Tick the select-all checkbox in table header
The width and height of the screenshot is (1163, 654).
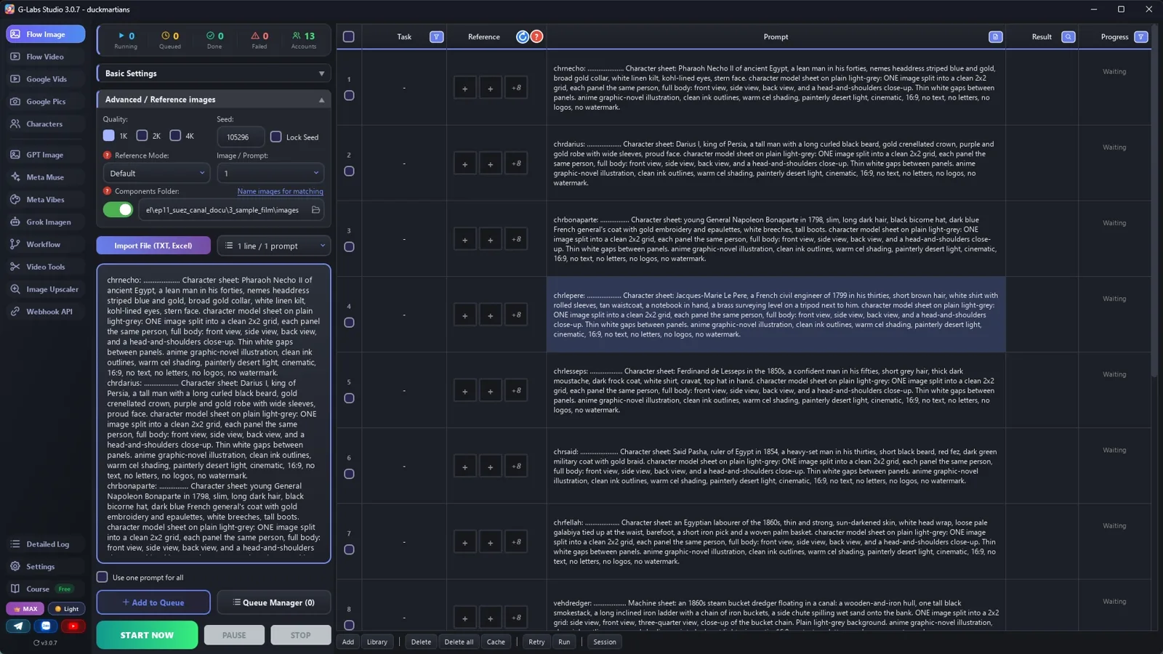point(349,37)
